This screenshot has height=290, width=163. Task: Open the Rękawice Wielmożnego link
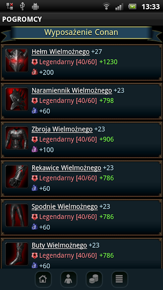click(x=66, y=168)
